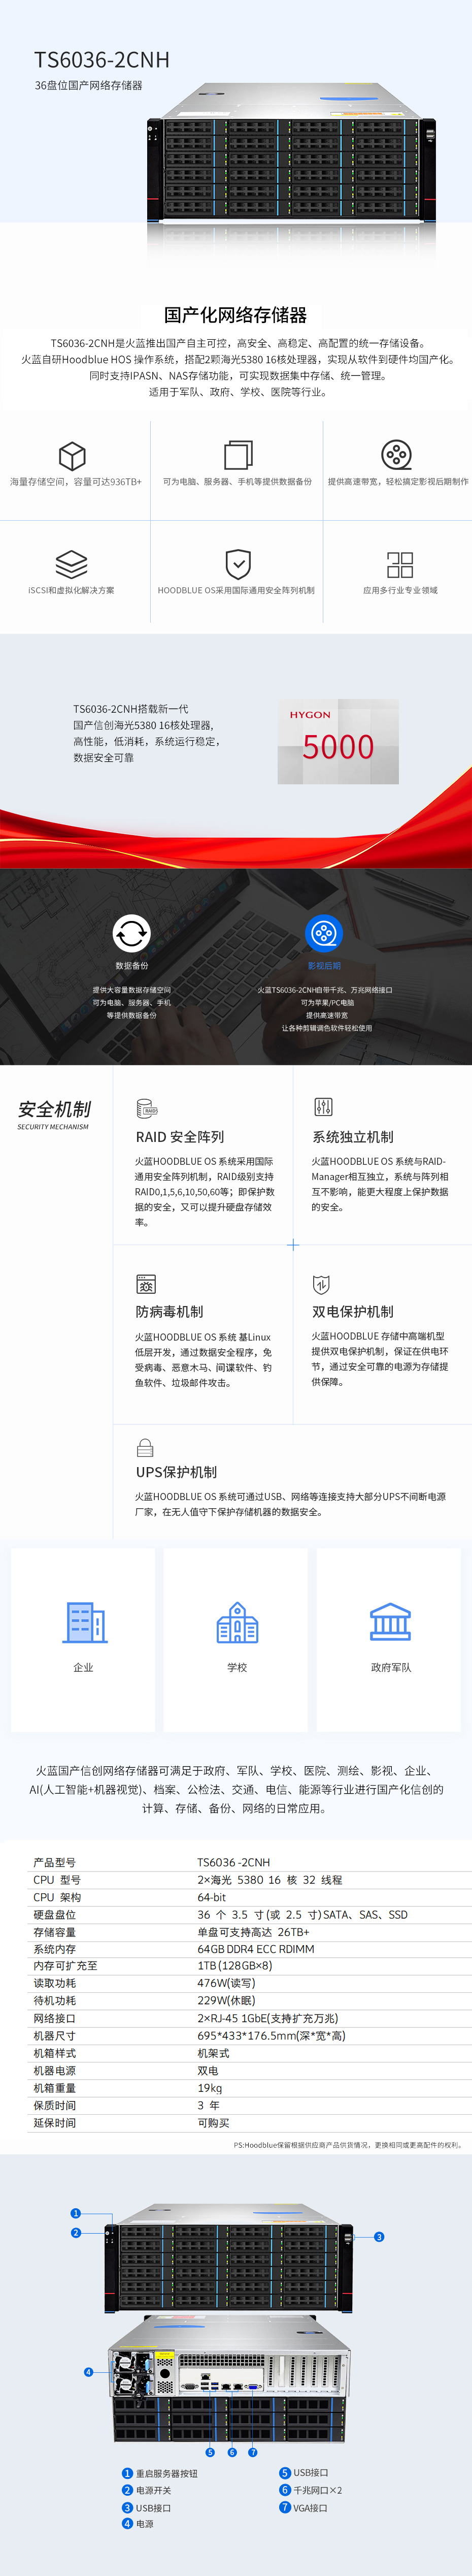The image size is (472, 2576).
Task: Click the legend entry 电源开关
Action: pos(147,2490)
